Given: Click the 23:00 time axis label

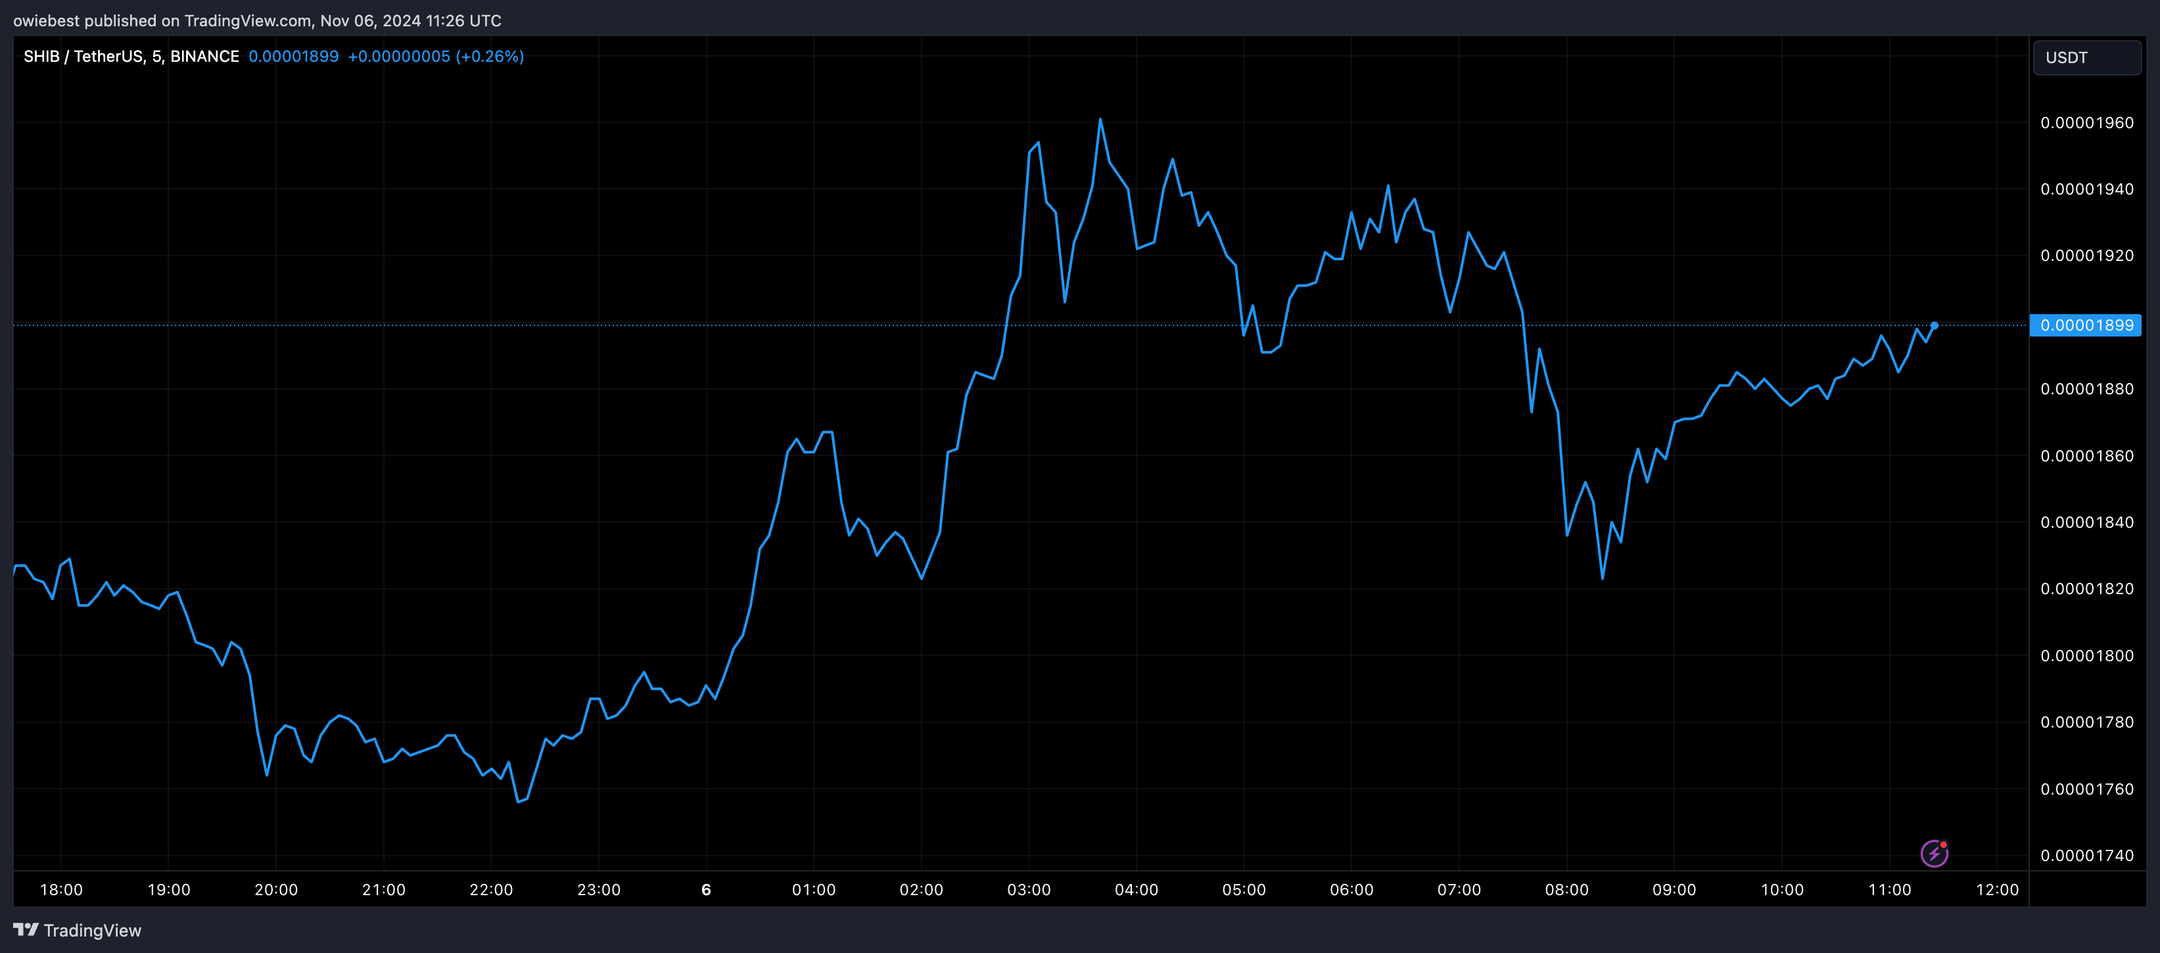Looking at the screenshot, I should tap(599, 889).
